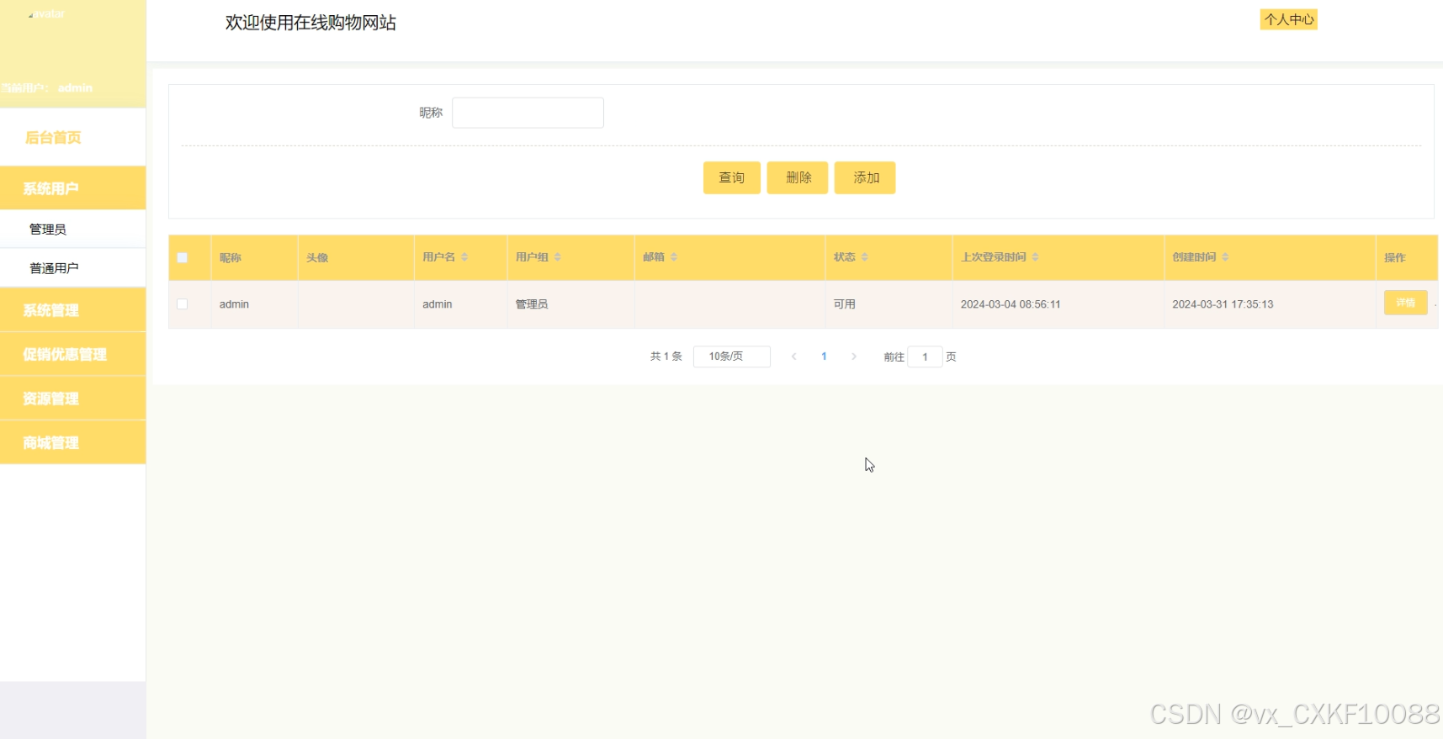Viewport: 1443px width, 739px height.
Task: Sort by 用户名 column arrows
Action: point(464,257)
